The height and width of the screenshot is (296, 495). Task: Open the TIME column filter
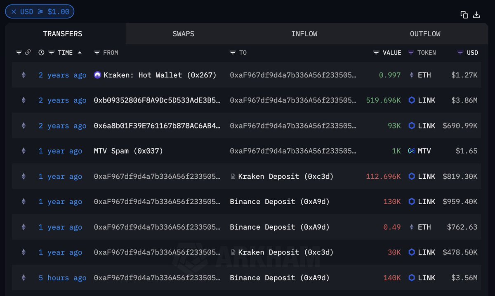tap(51, 53)
